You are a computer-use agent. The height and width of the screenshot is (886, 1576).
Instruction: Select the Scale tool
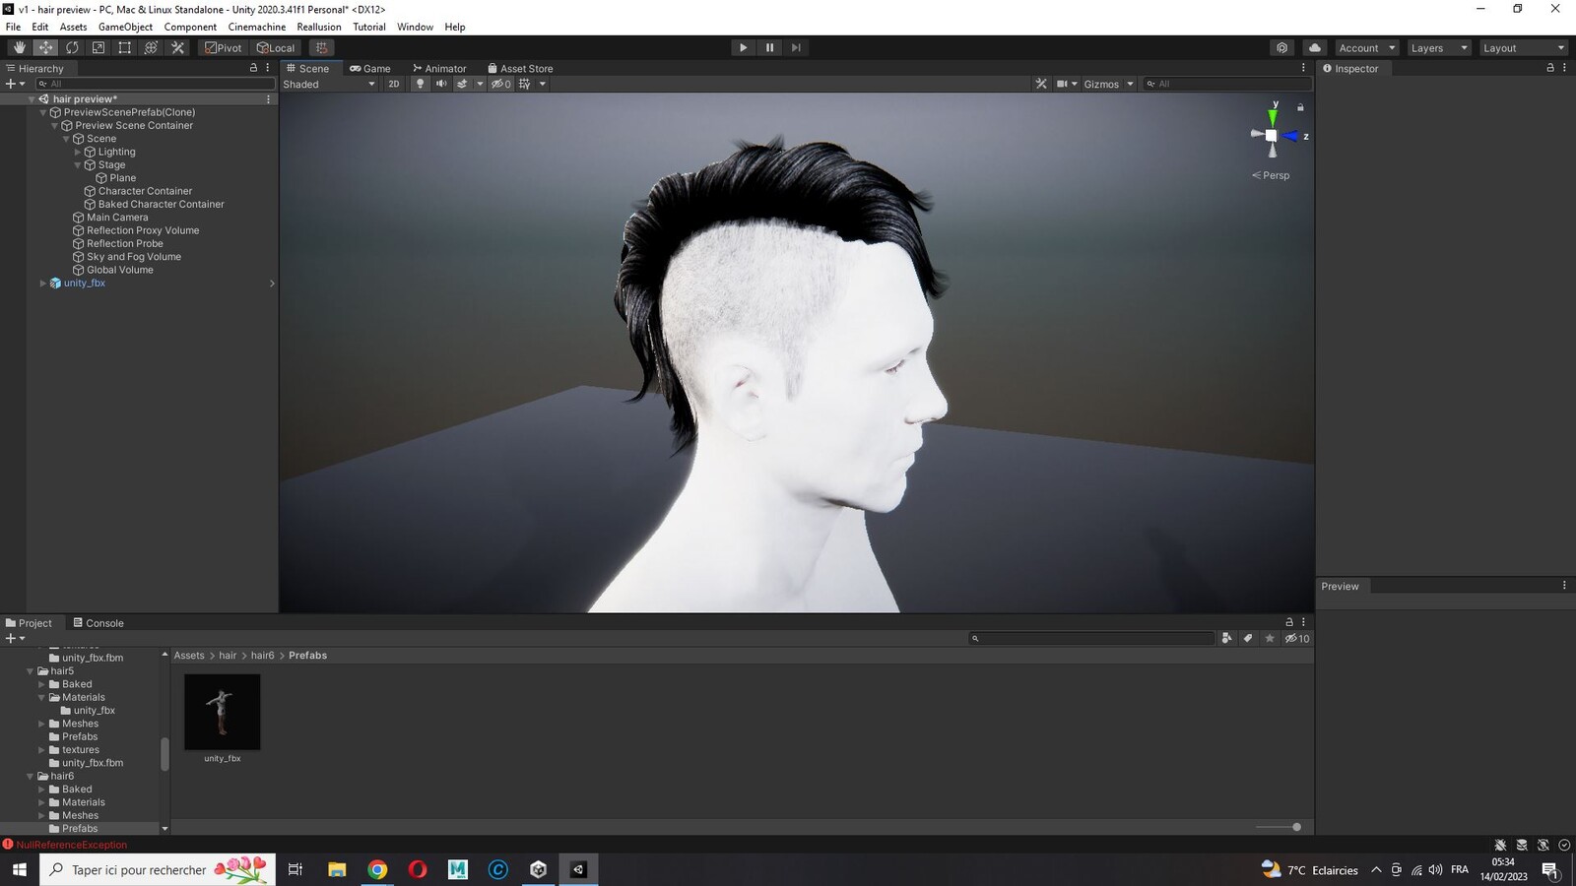pos(98,47)
